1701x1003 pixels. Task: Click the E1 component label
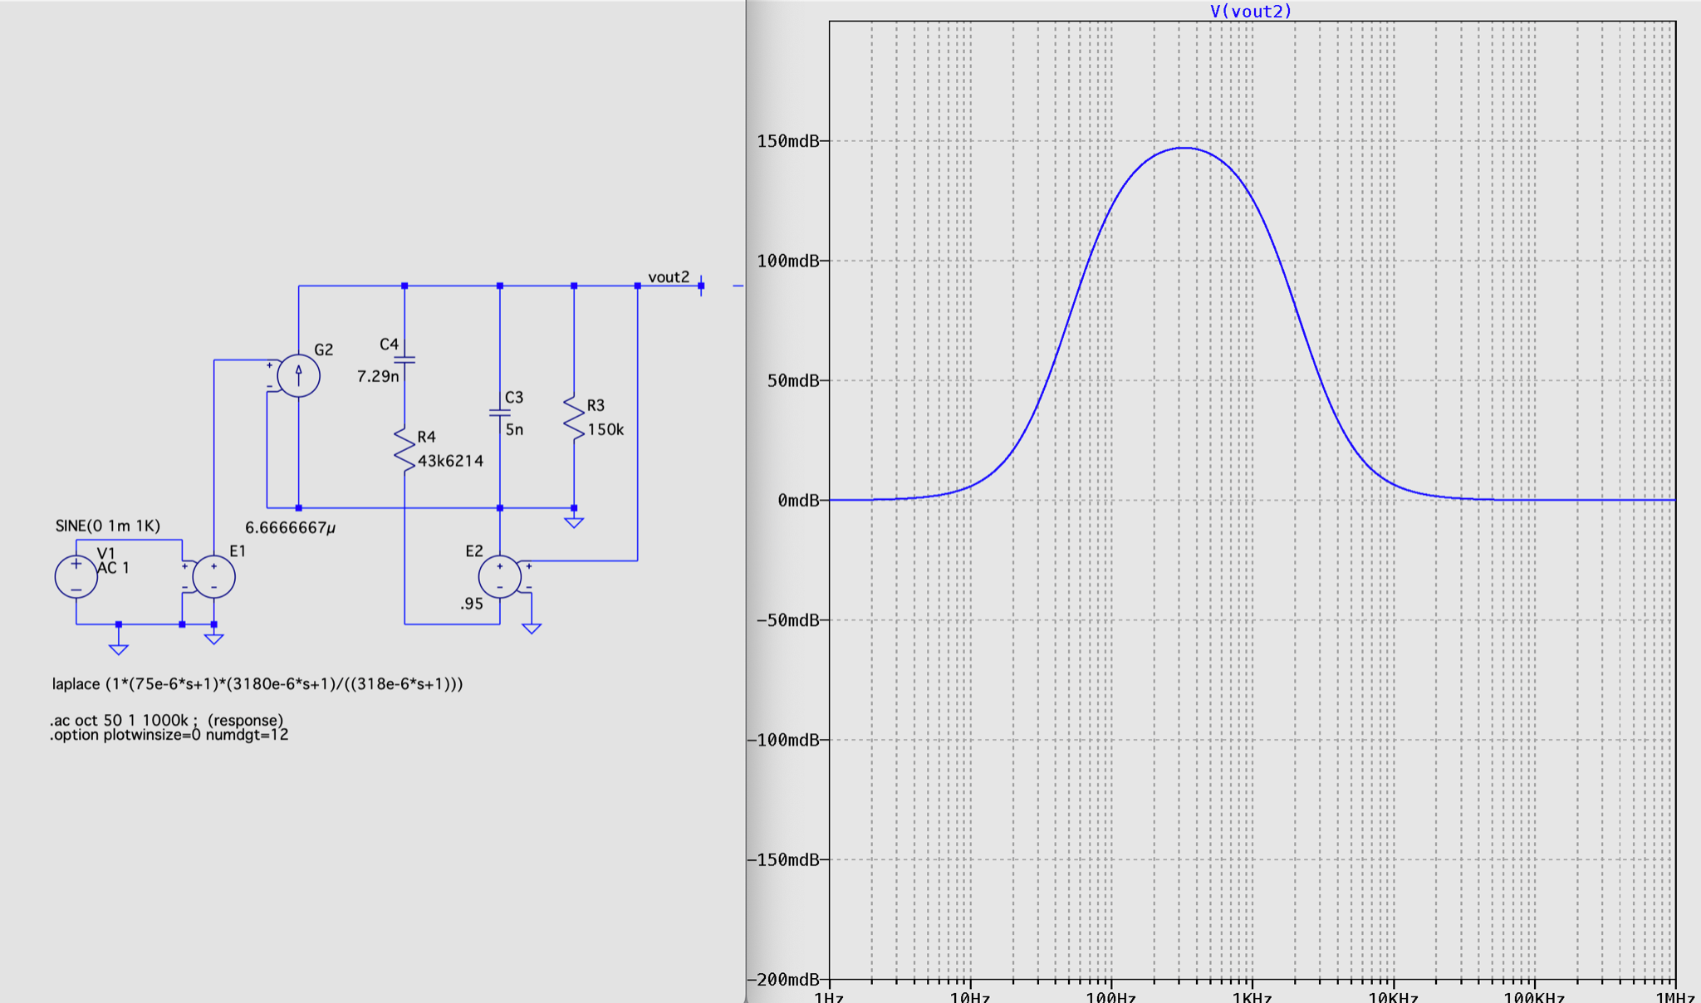coord(238,550)
